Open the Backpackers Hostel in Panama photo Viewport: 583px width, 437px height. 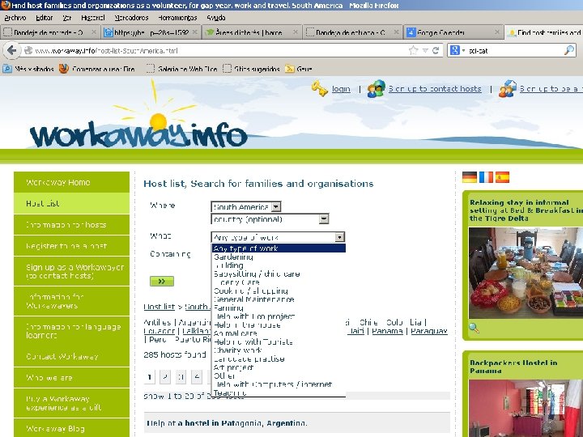526,408
